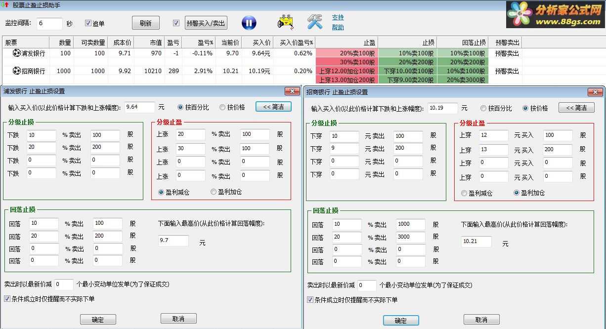Click the soccer ball icon beside 招商银行

[16, 71]
